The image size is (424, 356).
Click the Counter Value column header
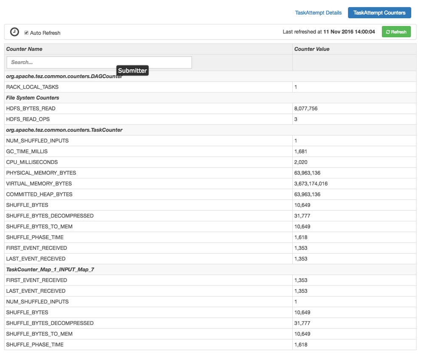[312, 49]
